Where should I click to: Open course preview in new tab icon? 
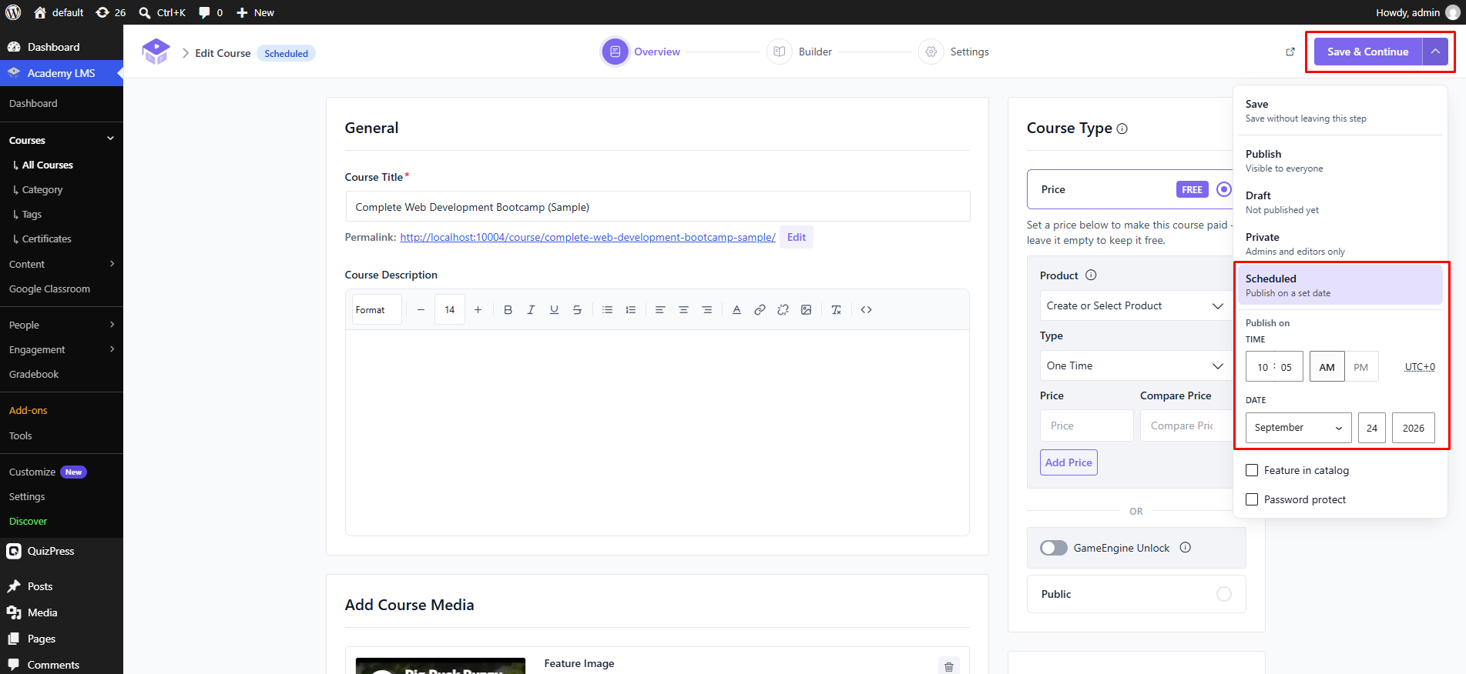tap(1290, 52)
